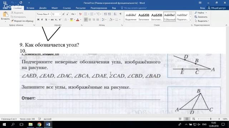This screenshot has width=229, height=128.
Task: Click the Вырезать (Cut) button
Action: point(17,13)
